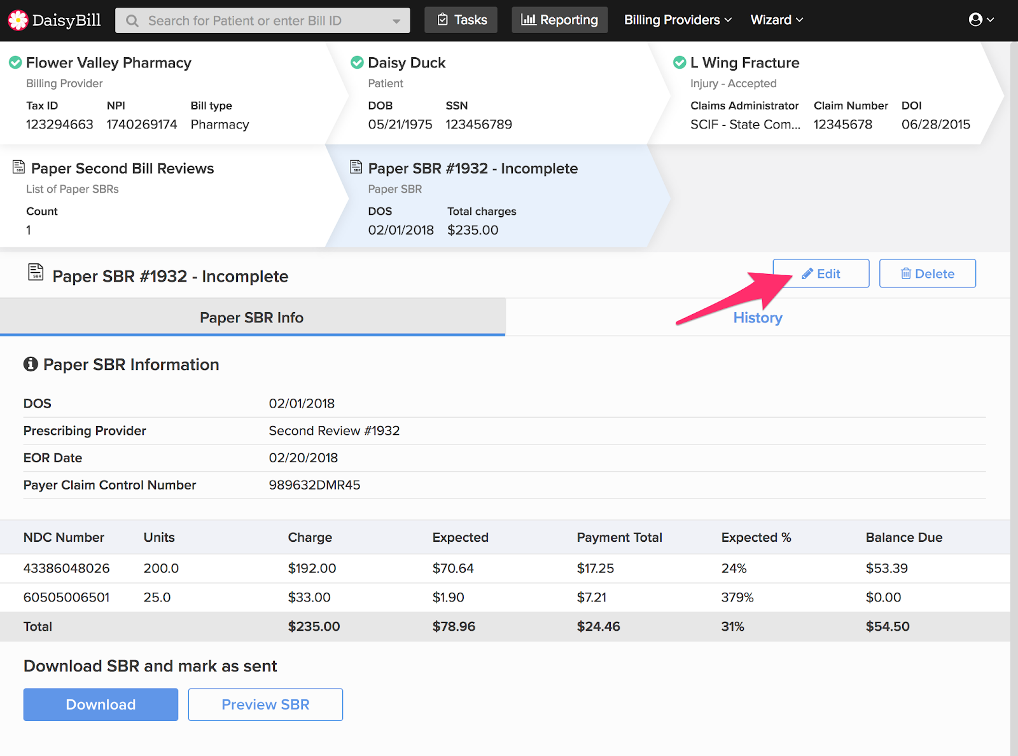This screenshot has width=1018, height=756.
Task: Click the $192.00 charge cell
Action: click(x=312, y=568)
